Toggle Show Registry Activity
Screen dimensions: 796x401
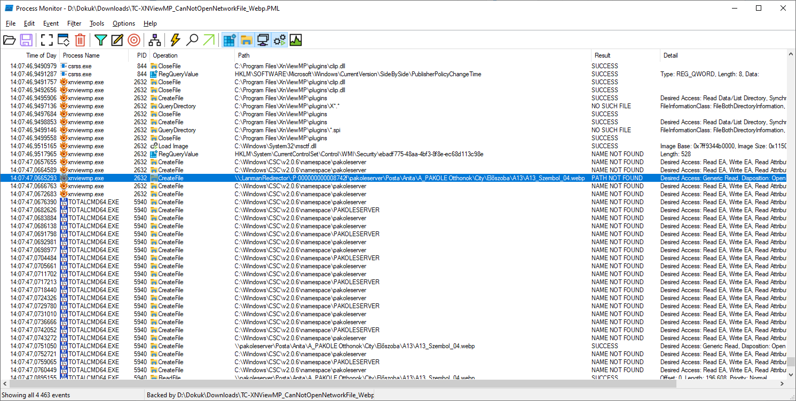click(x=230, y=40)
